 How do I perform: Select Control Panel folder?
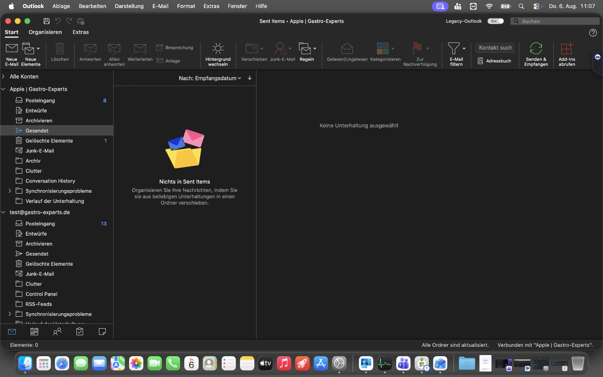click(x=56, y=294)
